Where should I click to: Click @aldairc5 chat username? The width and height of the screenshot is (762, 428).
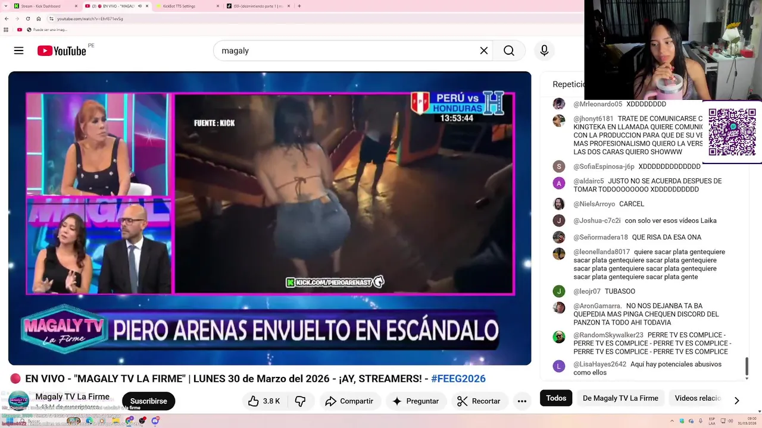tap(588, 181)
